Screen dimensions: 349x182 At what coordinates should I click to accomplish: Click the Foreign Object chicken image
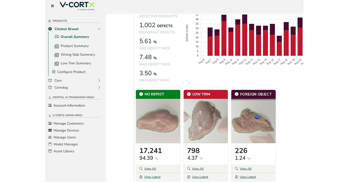(x=254, y=121)
